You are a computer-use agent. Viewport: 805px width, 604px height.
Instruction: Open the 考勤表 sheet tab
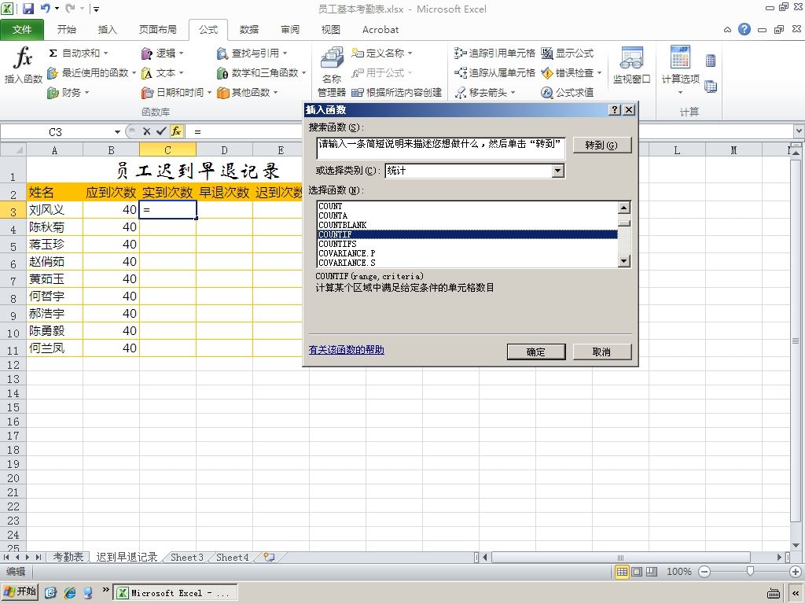[68, 558]
